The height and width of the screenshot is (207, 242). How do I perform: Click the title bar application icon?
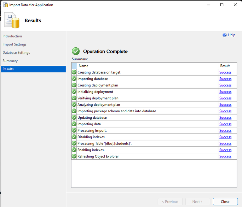(x=5, y=5)
